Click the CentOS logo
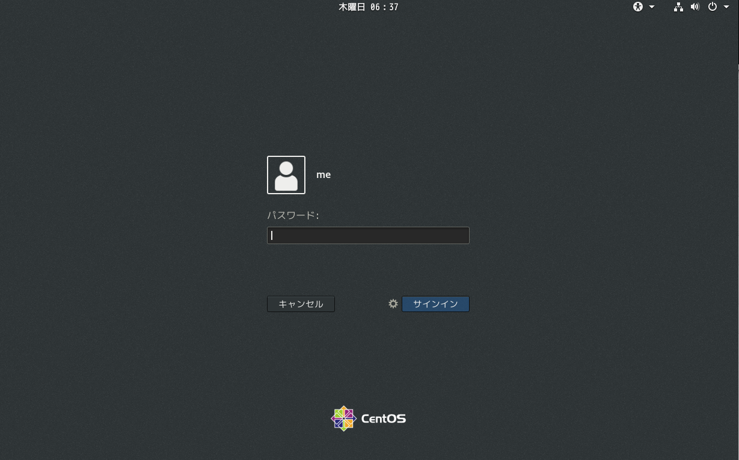 [x=368, y=418]
